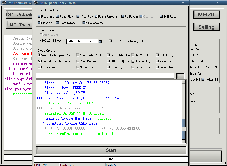The image size is (227, 166).
Task: Click the 'MeiLan M3s\3\NOTE3' entry
Action: [203, 67]
